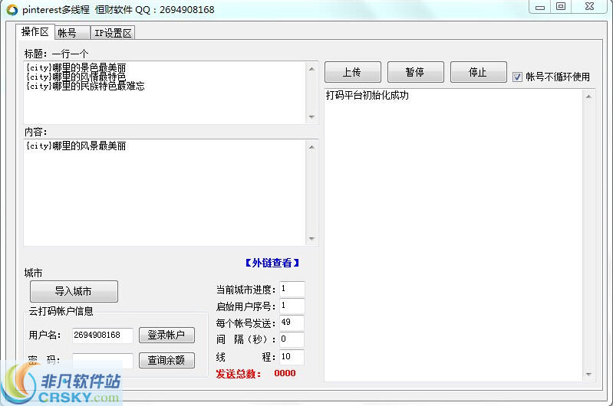Switch to the 操作区 tab
The image size is (613, 406).
pyautogui.click(x=35, y=32)
